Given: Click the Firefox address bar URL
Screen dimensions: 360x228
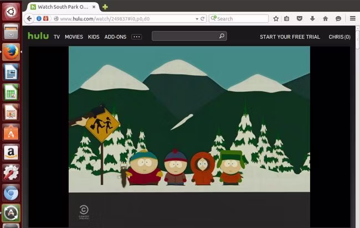Looking at the screenshot, I should pos(105,19).
